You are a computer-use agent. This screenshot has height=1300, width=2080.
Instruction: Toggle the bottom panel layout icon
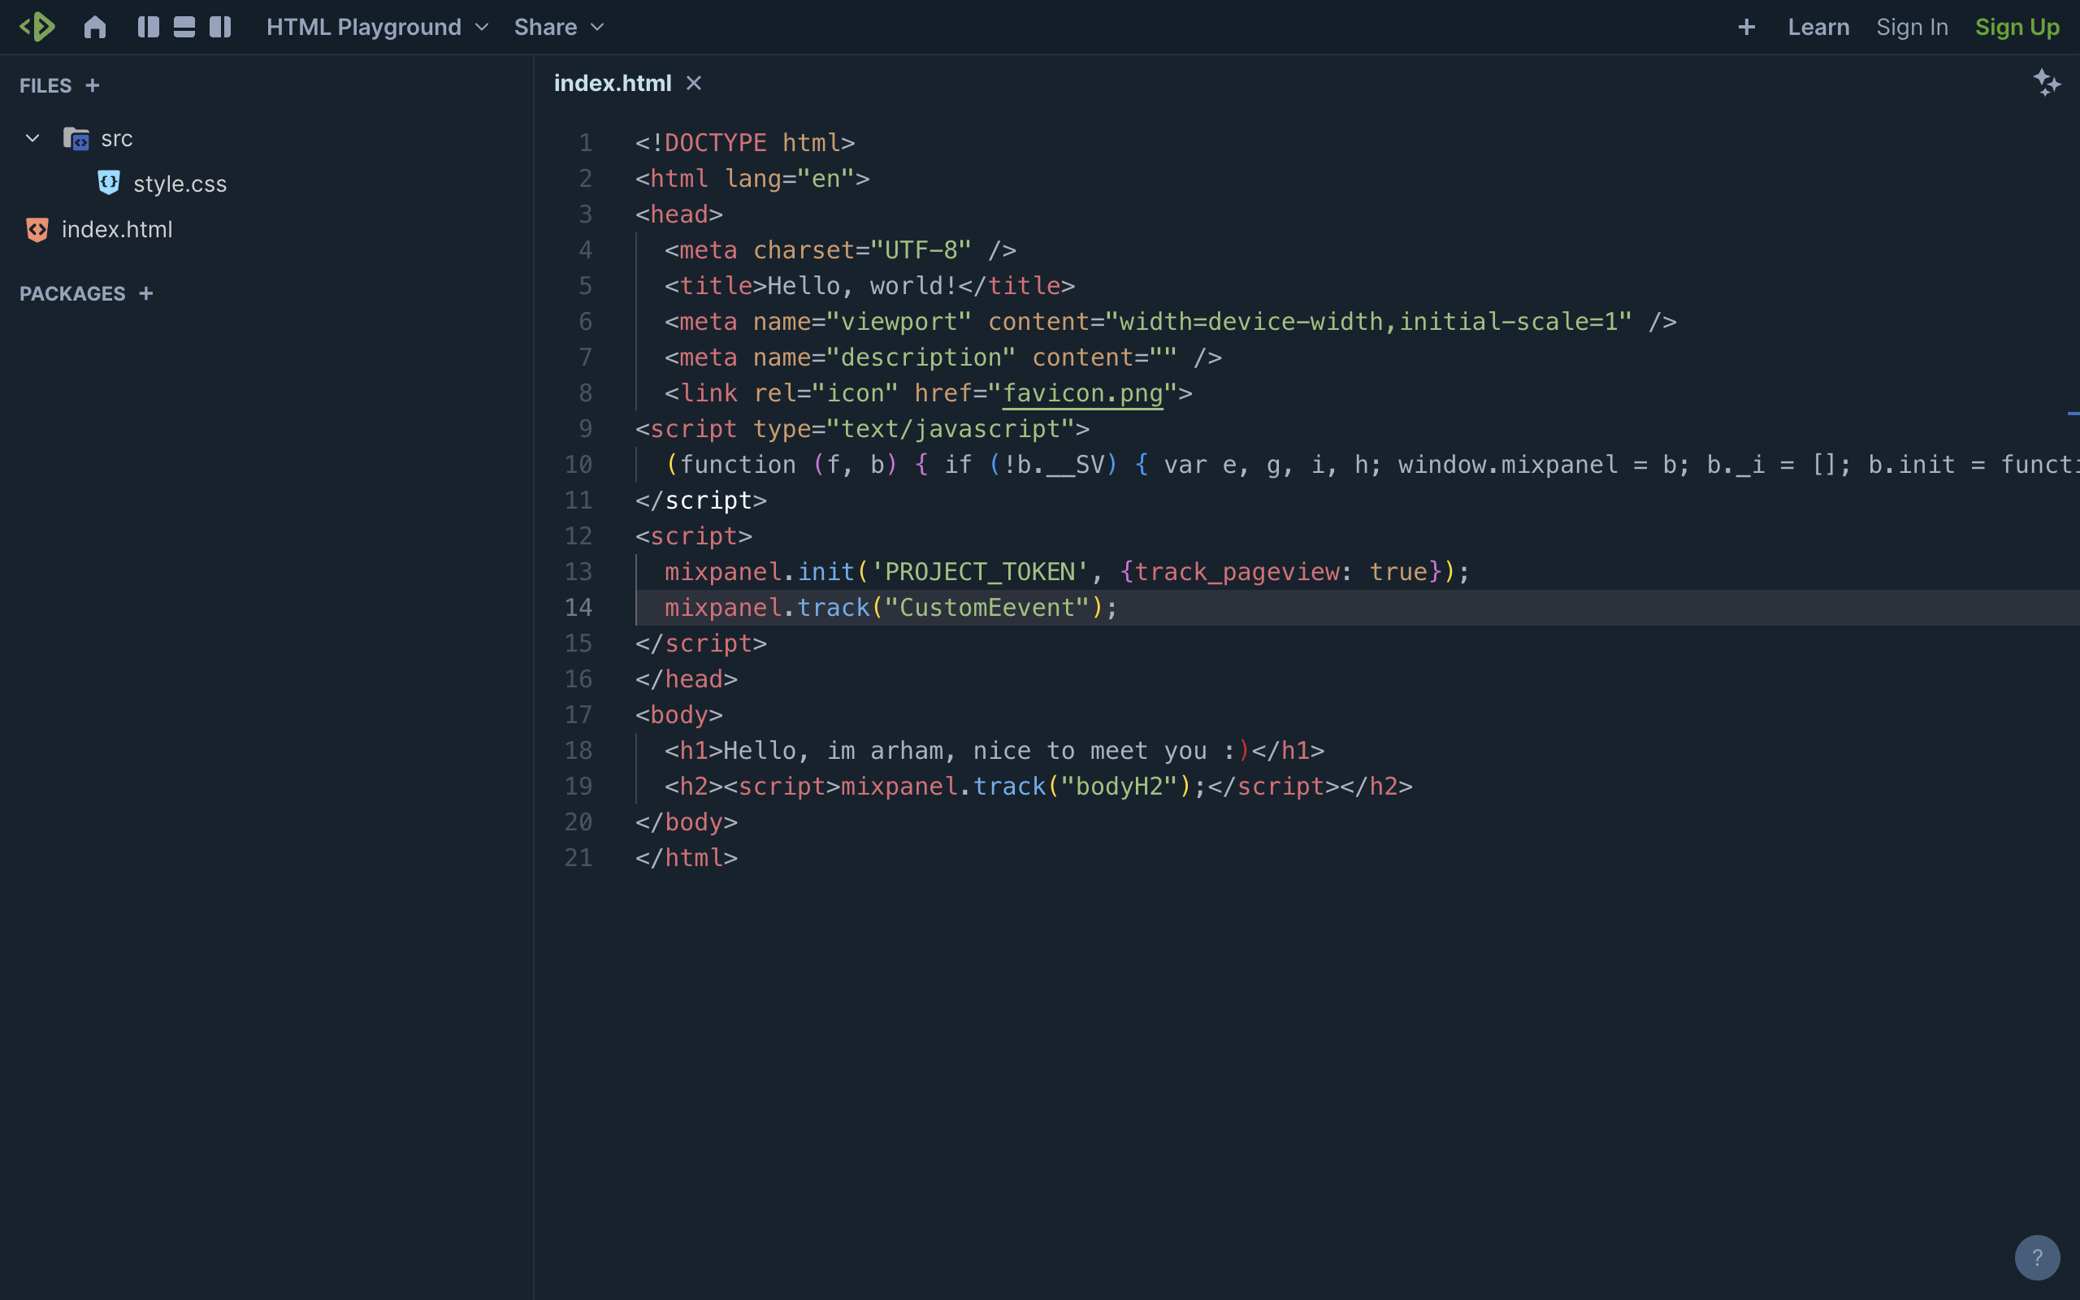[184, 27]
